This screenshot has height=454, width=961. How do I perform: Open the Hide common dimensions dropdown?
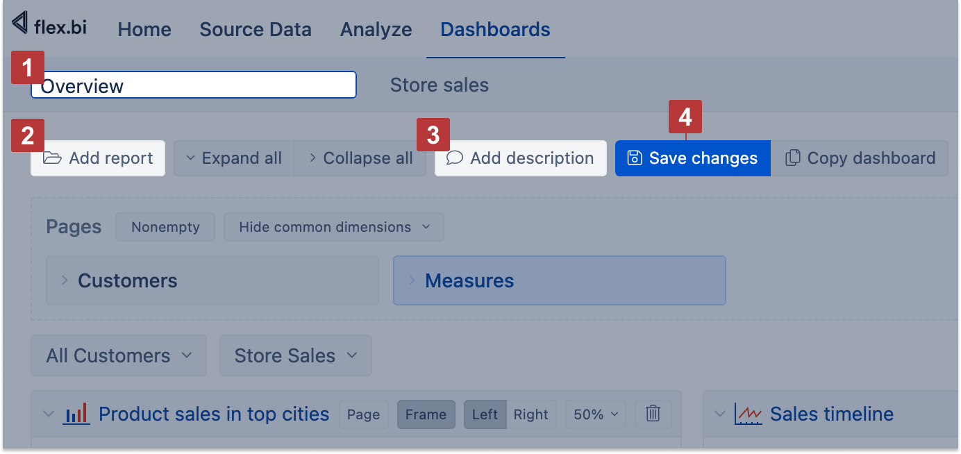333,226
